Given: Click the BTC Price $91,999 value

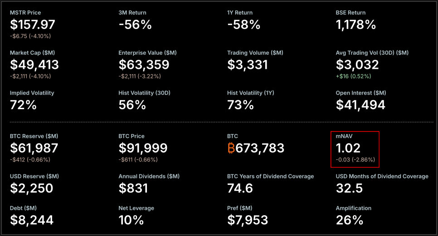Looking at the screenshot, I should pyautogui.click(x=143, y=148).
